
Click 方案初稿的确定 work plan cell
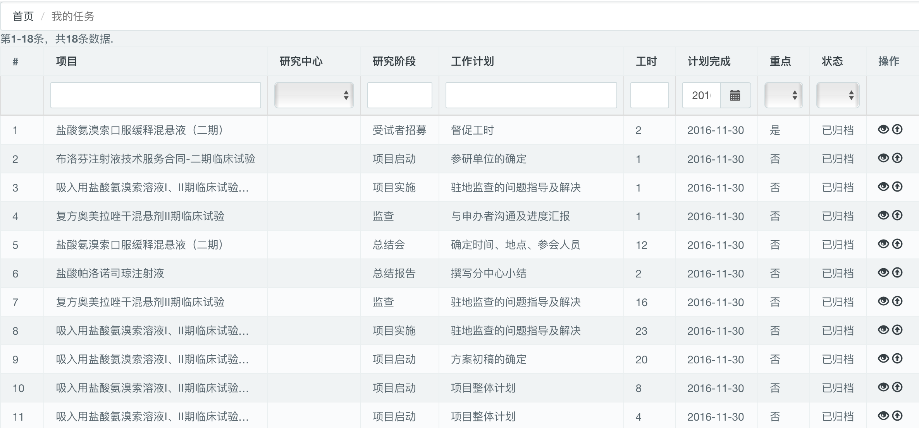(489, 360)
